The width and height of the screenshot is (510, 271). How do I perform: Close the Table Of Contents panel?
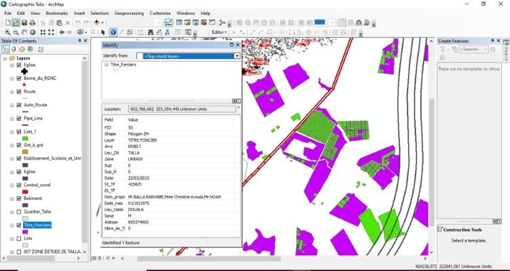[x=86, y=41]
